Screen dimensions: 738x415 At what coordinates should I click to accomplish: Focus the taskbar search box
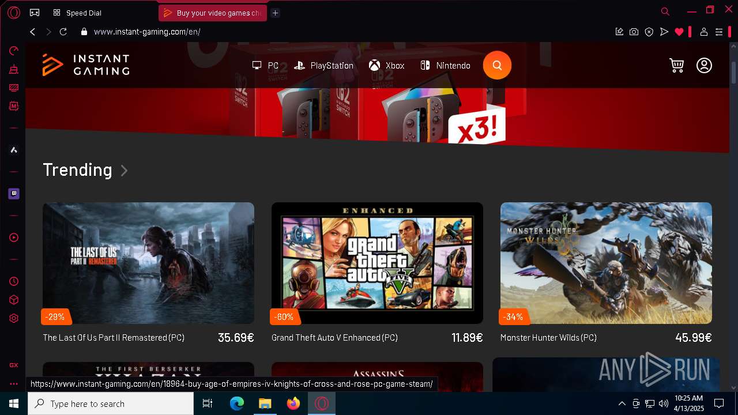tap(111, 403)
